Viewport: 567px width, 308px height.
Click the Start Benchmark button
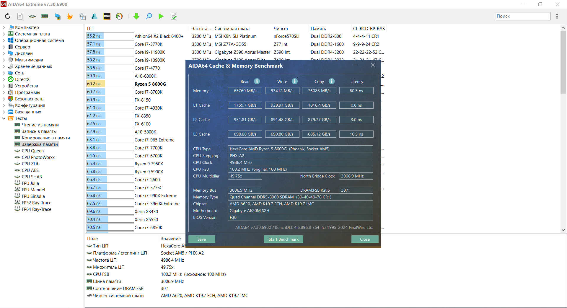tap(283, 239)
